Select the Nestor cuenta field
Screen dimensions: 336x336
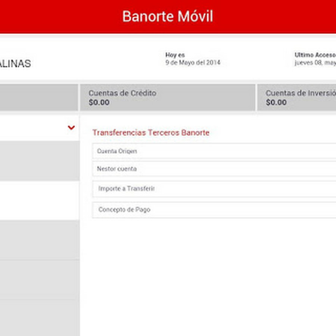pos(214,169)
